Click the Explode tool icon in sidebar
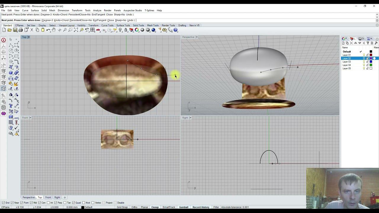This screenshot has height=213, width=379. 16,84
